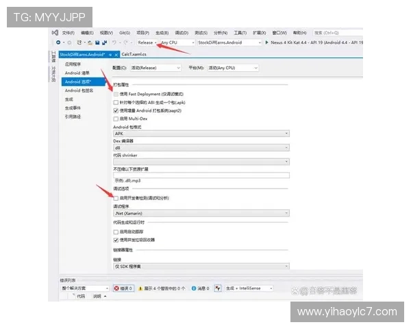Click the yellow warning icon in error list
Image resolution: width=411 pixels, height=329 pixels.
(x=139, y=289)
